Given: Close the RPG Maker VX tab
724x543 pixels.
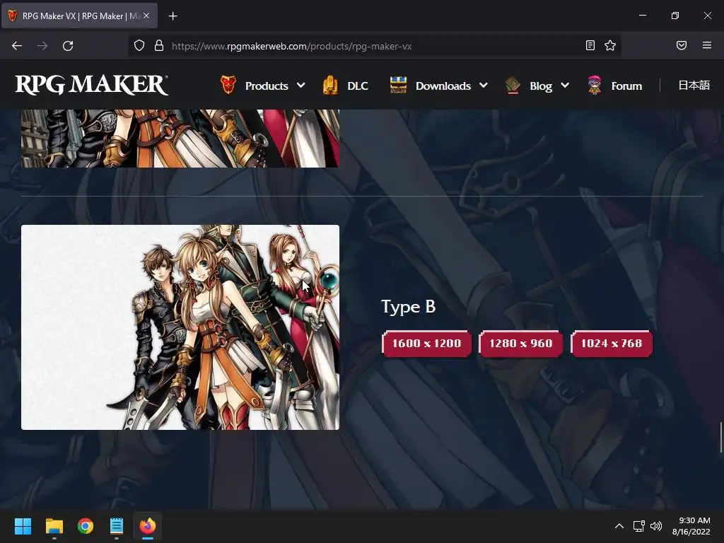Looking at the screenshot, I should [x=146, y=16].
